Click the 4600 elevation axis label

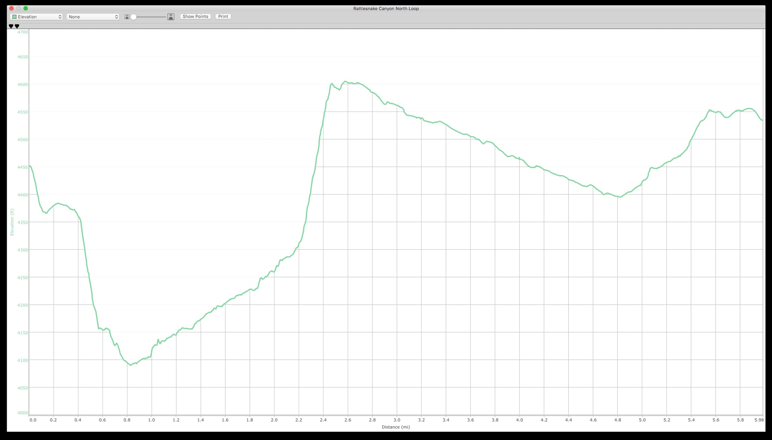[23, 84]
